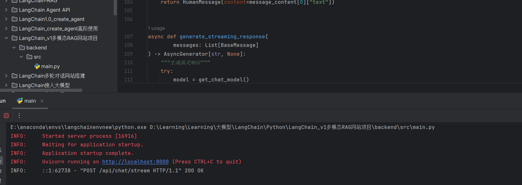
Task: Close the main run tab
Action: tap(42, 101)
